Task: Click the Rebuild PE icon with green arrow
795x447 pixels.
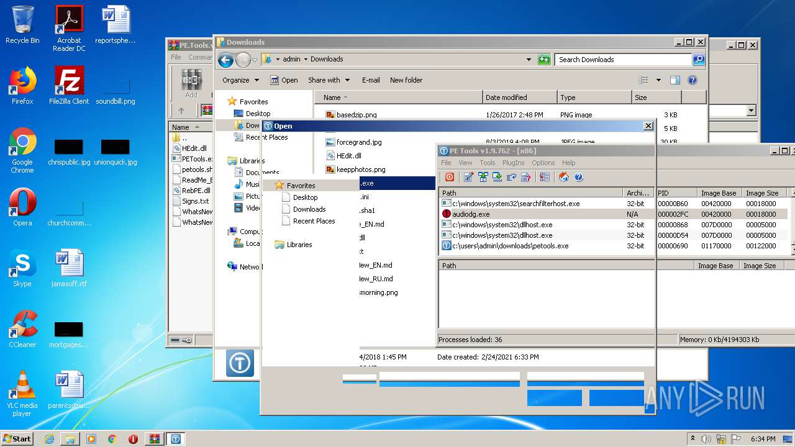Action: [497, 177]
